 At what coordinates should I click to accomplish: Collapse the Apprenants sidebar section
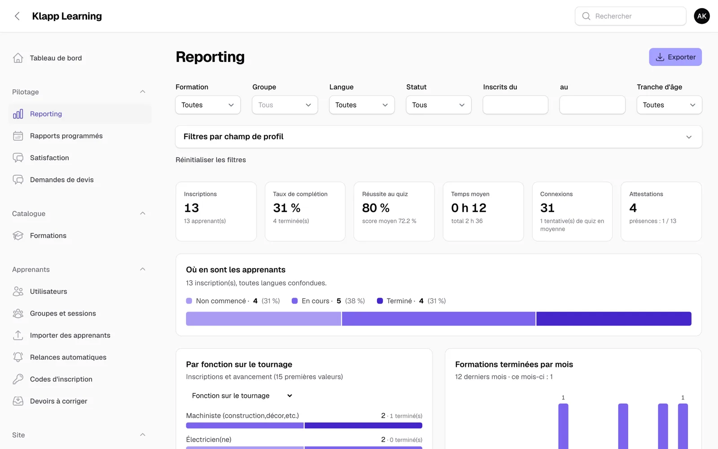(x=143, y=269)
